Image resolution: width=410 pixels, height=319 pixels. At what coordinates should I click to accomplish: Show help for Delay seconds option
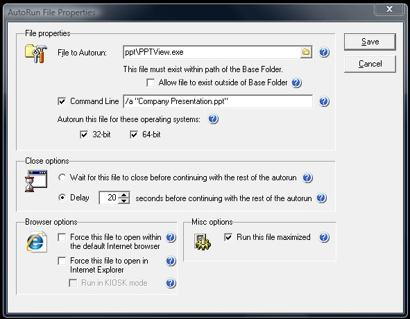(x=321, y=198)
